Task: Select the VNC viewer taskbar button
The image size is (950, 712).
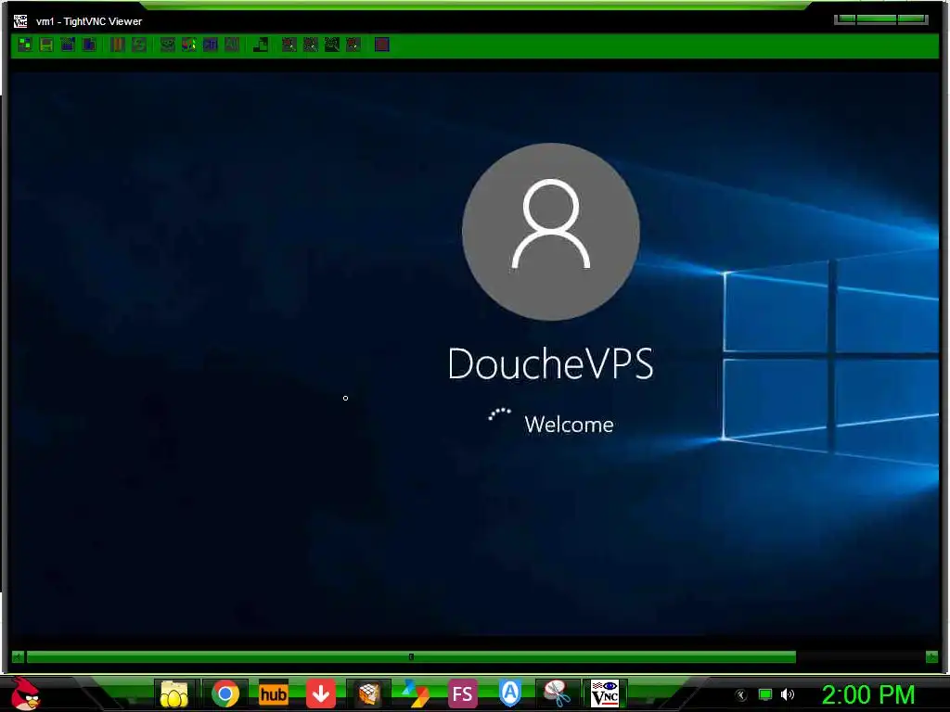Action: click(x=605, y=693)
